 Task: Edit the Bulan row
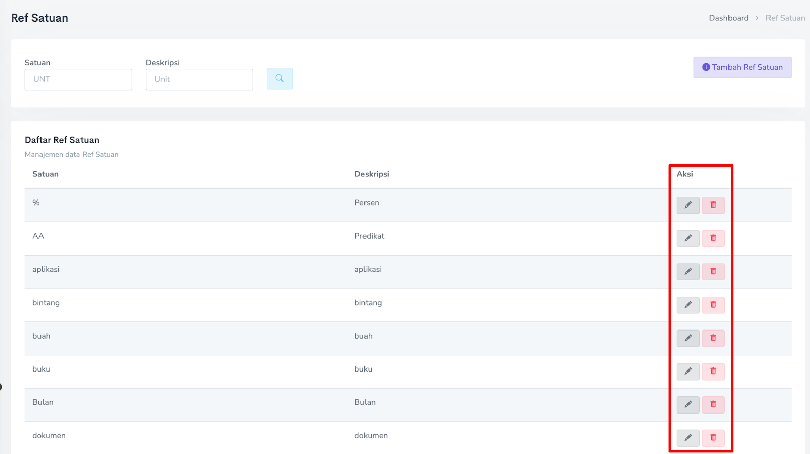click(x=688, y=405)
